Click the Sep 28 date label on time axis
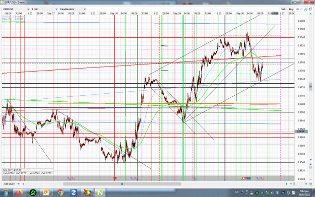Screen dimensions: 315x197 click(114, 13)
